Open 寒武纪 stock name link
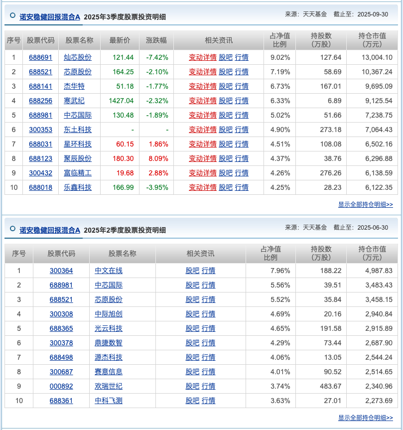The width and height of the screenshot is (403, 430). (x=74, y=101)
